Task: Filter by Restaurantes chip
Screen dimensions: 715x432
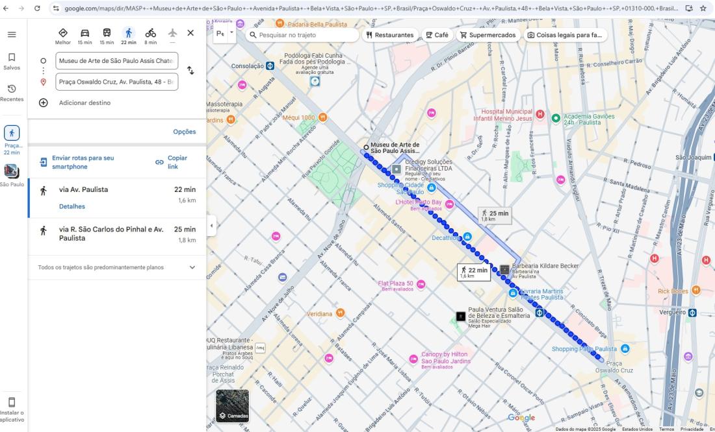Action: coord(390,35)
